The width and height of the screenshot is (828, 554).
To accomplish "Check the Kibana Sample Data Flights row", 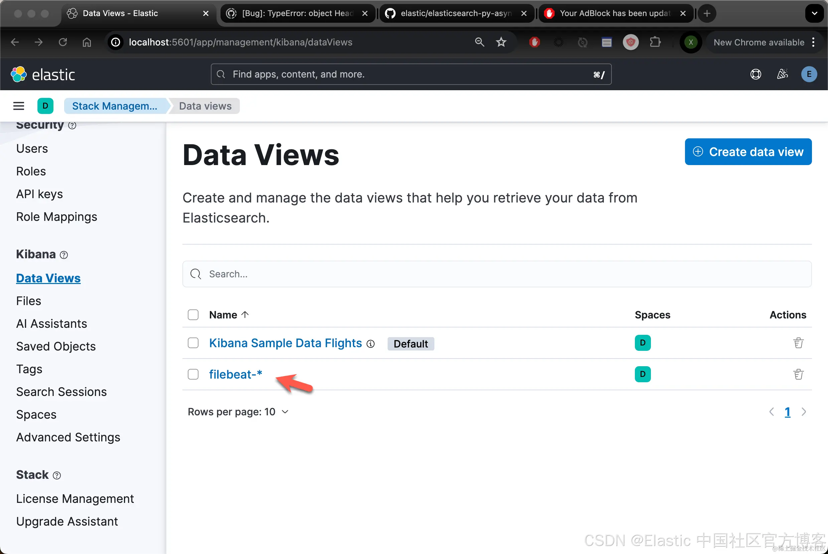I will [193, 343].
